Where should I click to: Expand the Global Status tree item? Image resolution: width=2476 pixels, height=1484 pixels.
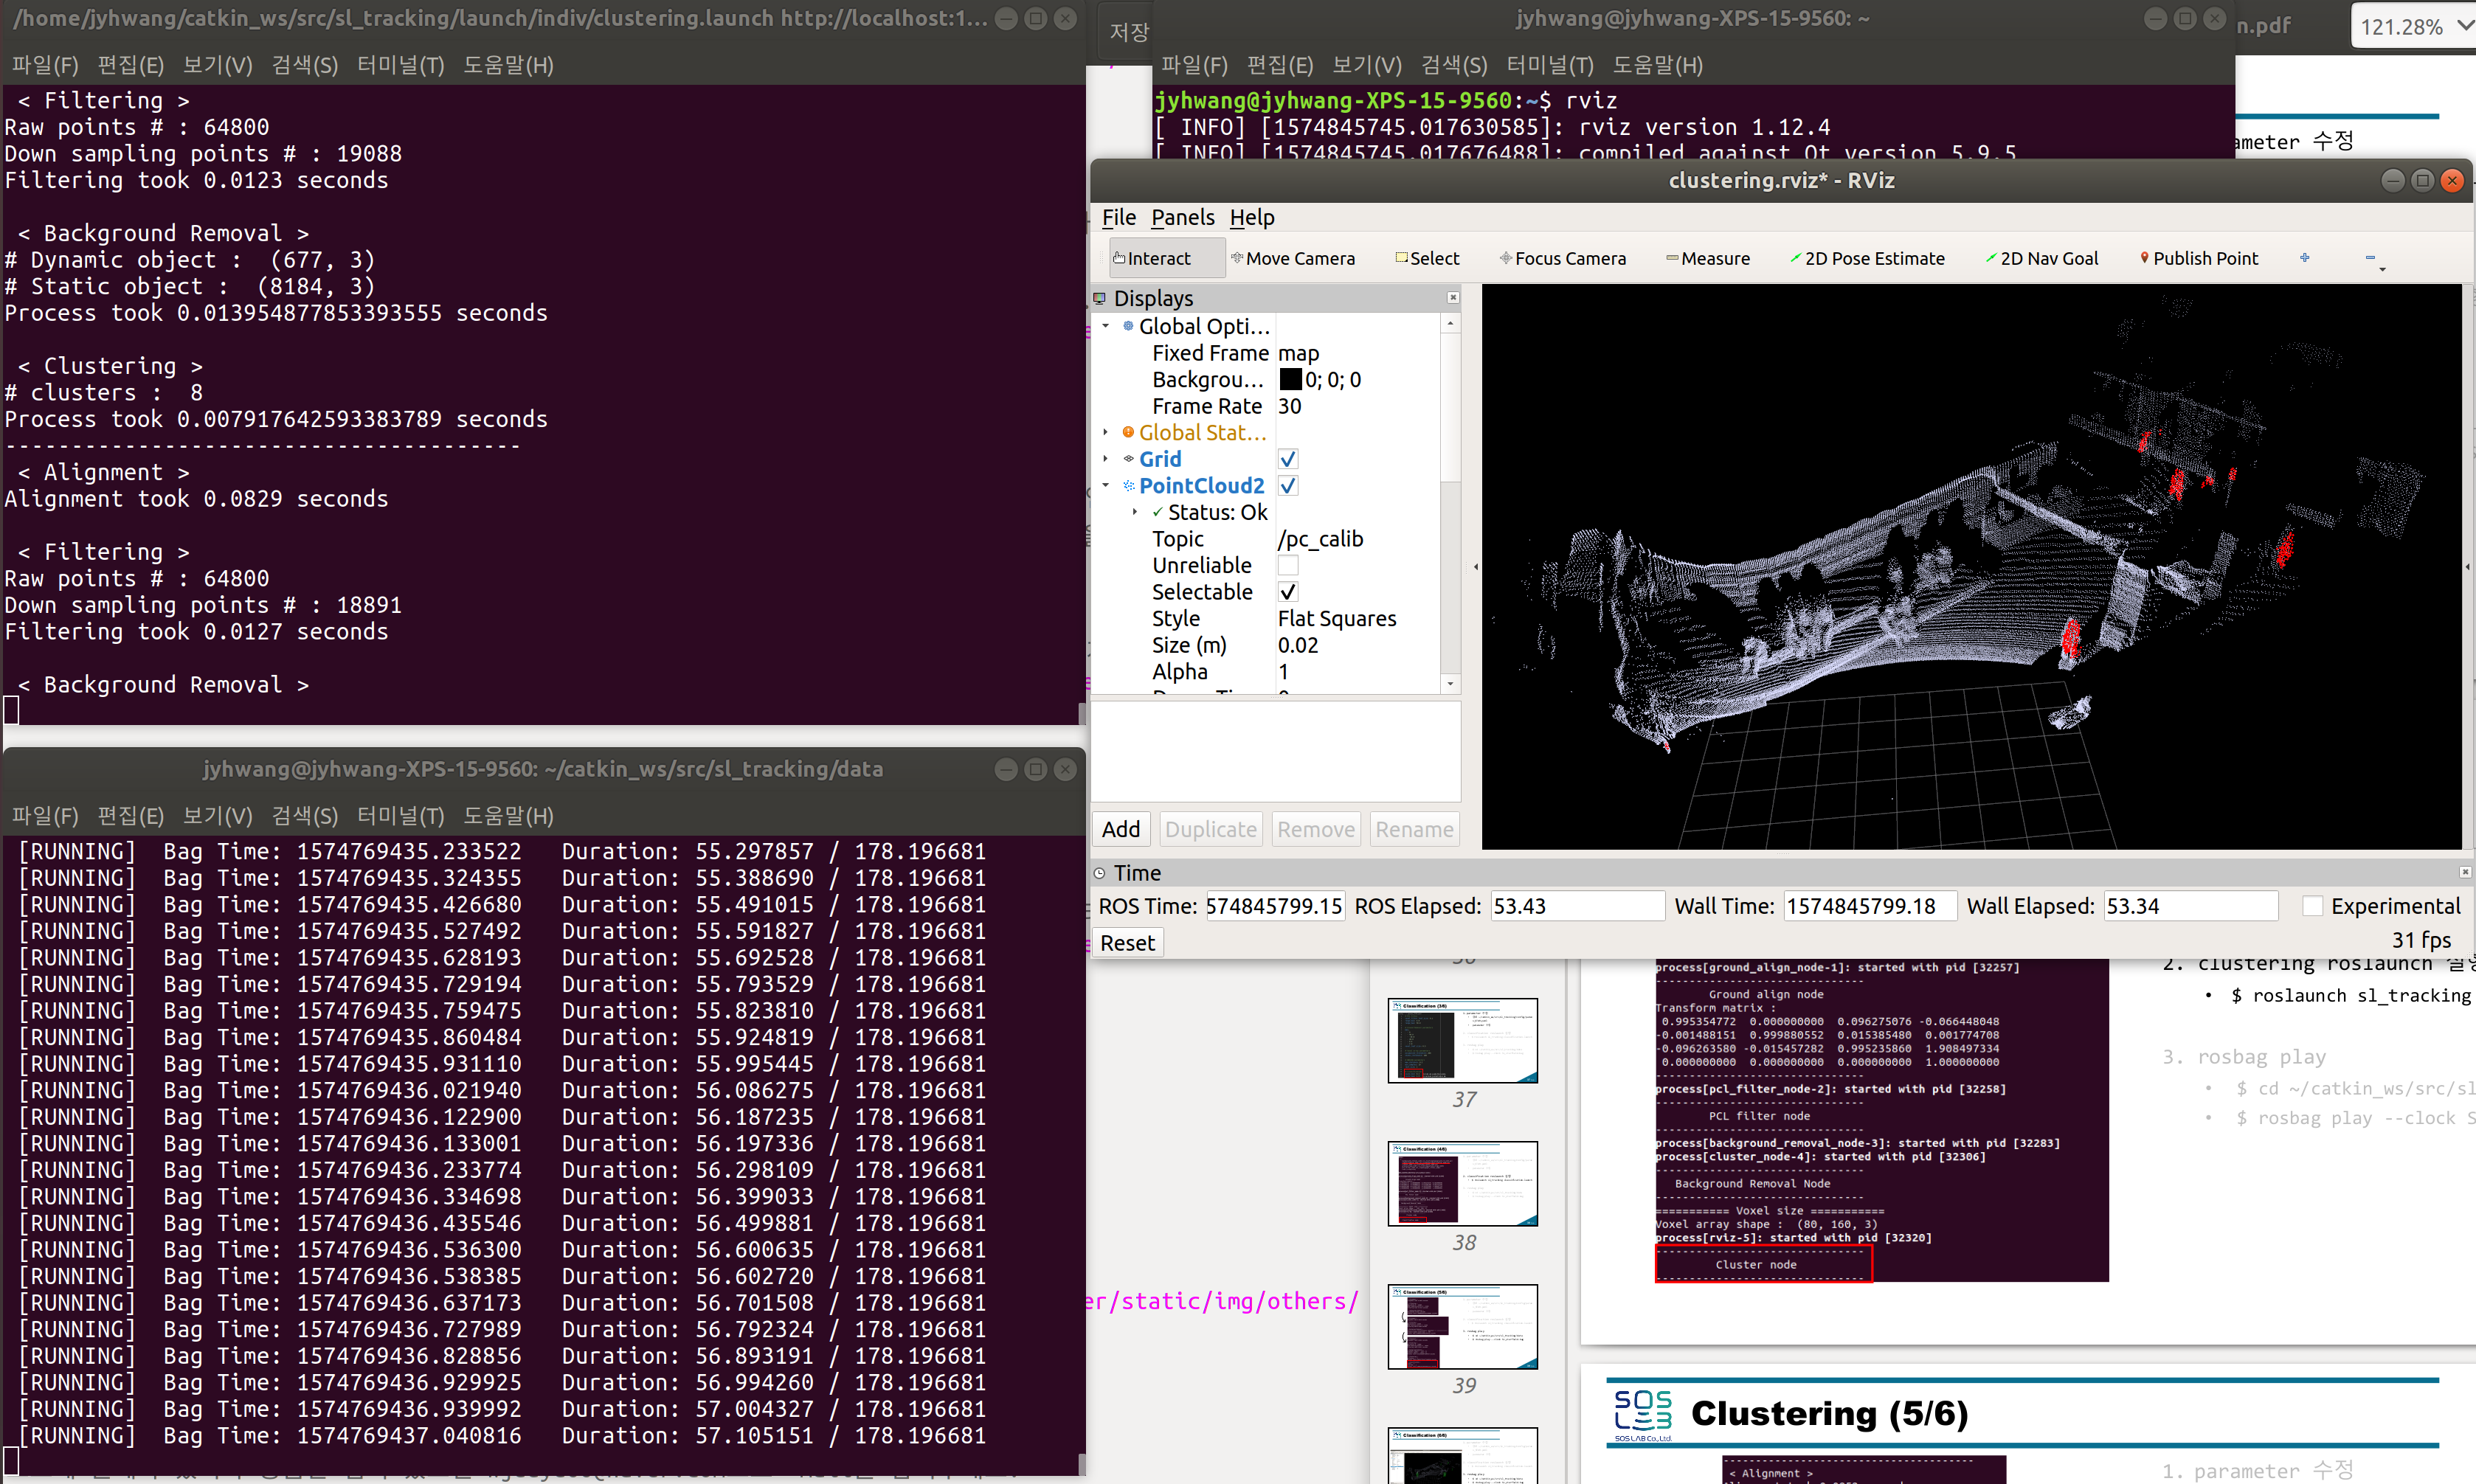1105,432
